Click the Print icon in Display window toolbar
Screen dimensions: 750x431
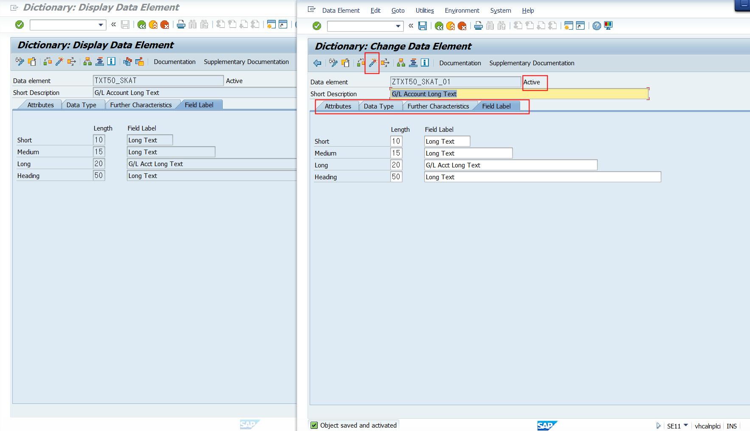pos(181,25)
